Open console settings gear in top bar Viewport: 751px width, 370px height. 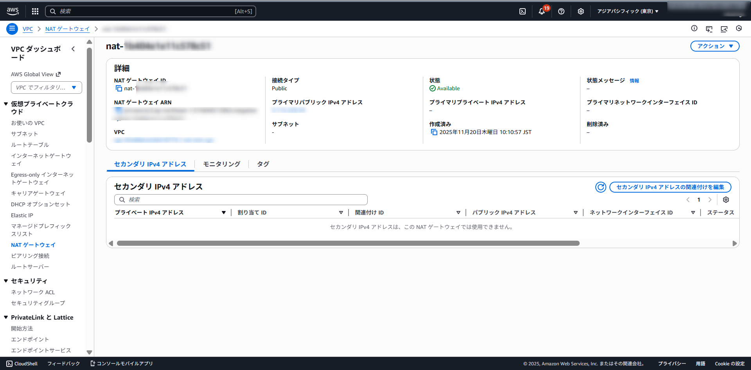[x=581, y=11]
